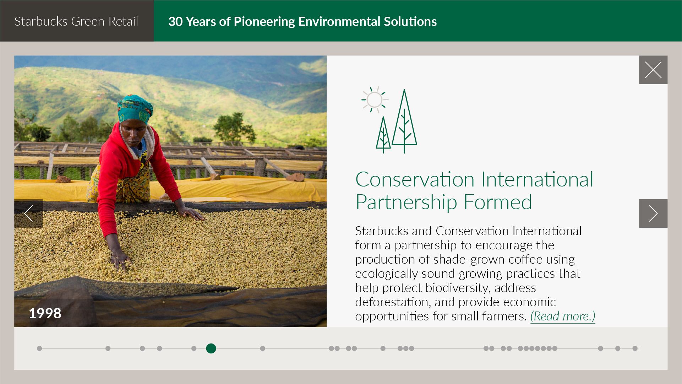Click the active green timeline marker
Image resolution: width=682 pixels, height=384 pixels.
click(x=211, y=348)
